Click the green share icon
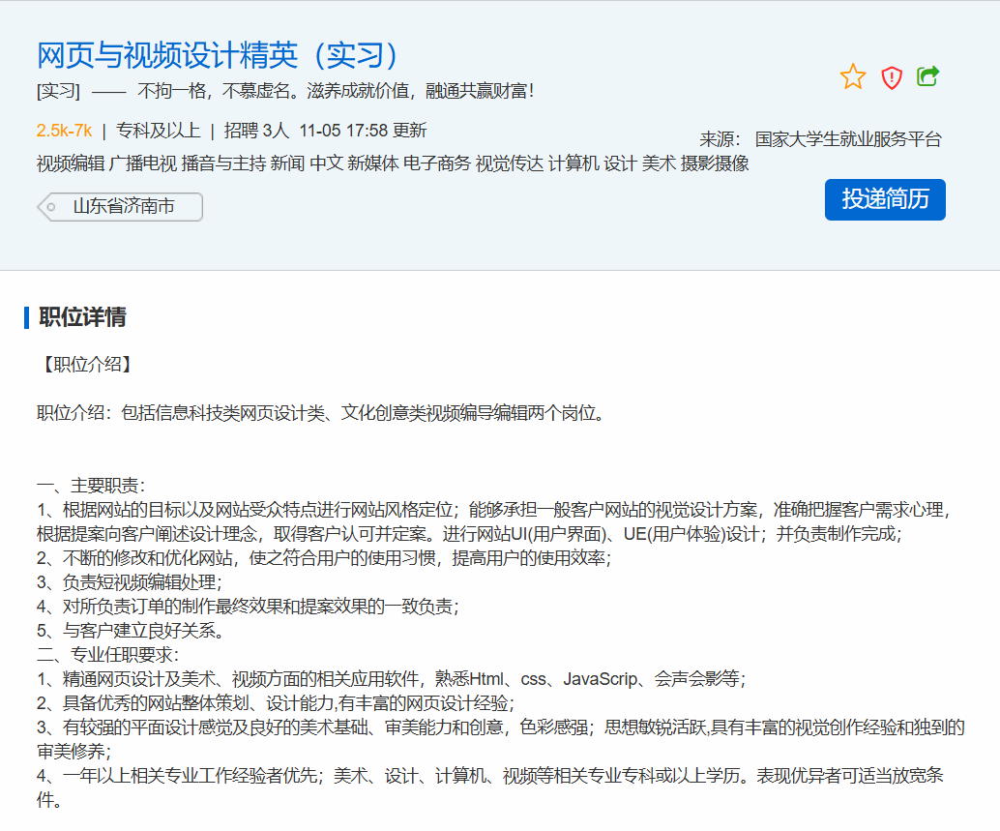This screenshot has height=831, width=1000. [927, 76]
